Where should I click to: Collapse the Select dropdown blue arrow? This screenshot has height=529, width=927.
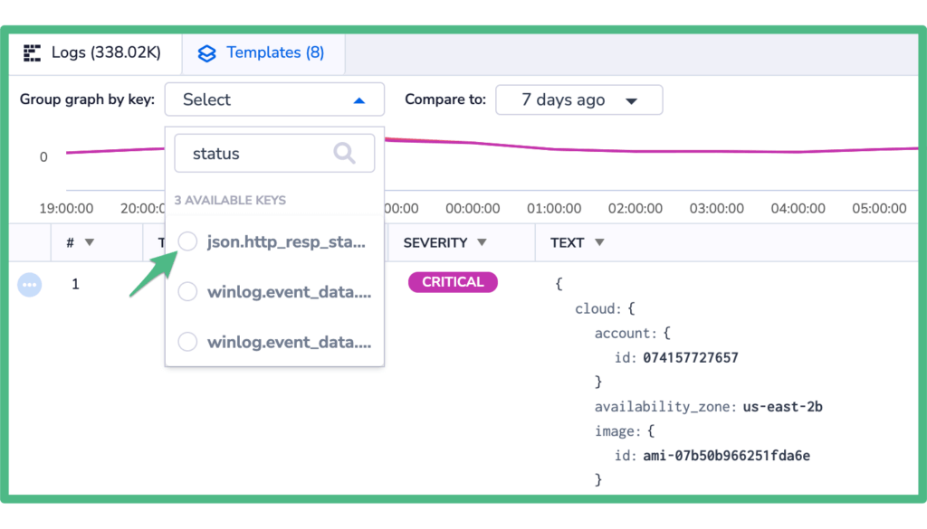coord(358,100)
